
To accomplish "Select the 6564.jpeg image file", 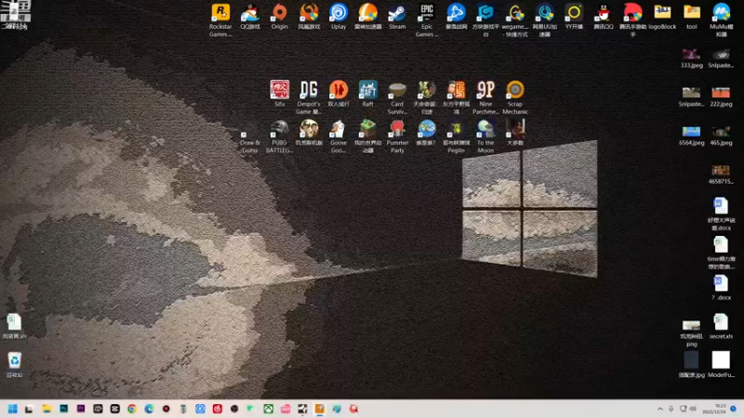I will (692, 135).
